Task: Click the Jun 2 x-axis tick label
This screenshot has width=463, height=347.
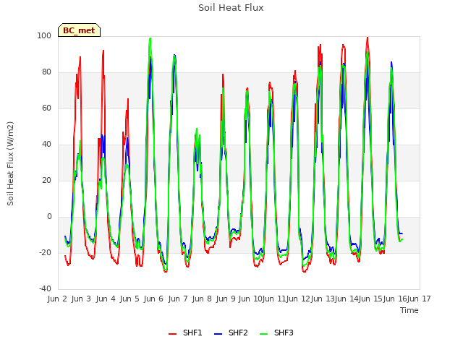Action: (x=57, y=299)
